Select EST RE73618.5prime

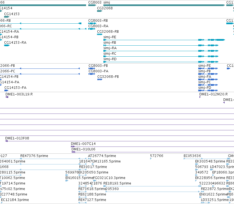click(82, 192)
